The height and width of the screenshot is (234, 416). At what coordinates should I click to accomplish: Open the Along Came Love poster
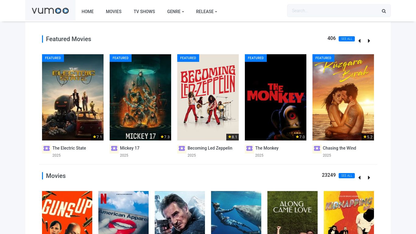[292, 212]
